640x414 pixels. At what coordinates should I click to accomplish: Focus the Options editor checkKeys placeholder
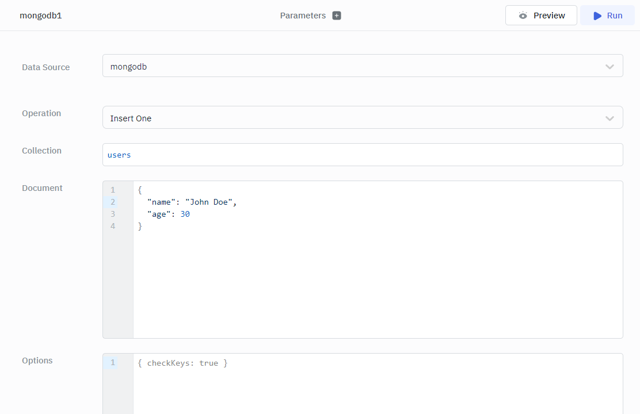183,363
